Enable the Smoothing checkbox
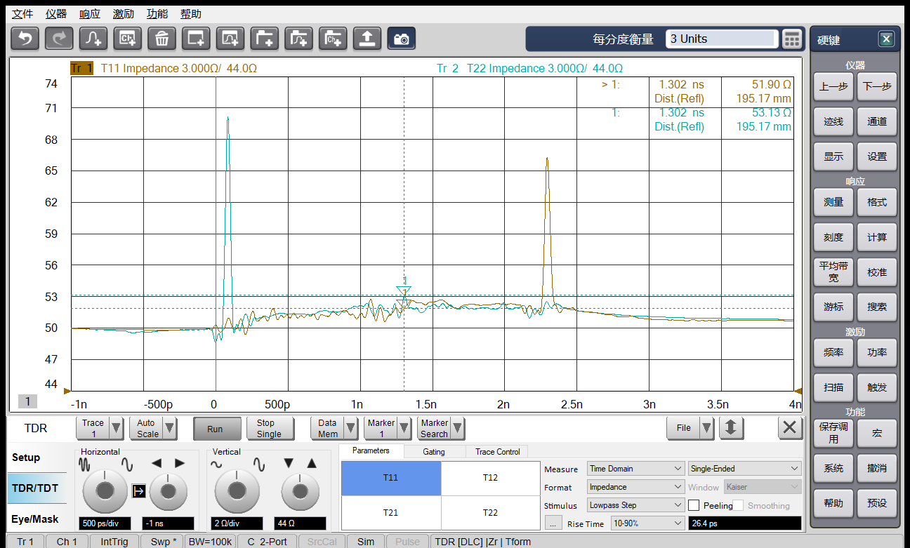910x548 pixels. pos(738,505)
